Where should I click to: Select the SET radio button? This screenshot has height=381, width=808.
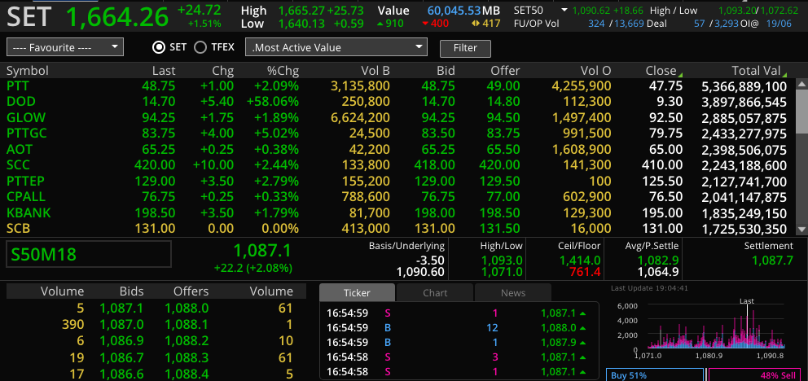[x=158, y=47]
